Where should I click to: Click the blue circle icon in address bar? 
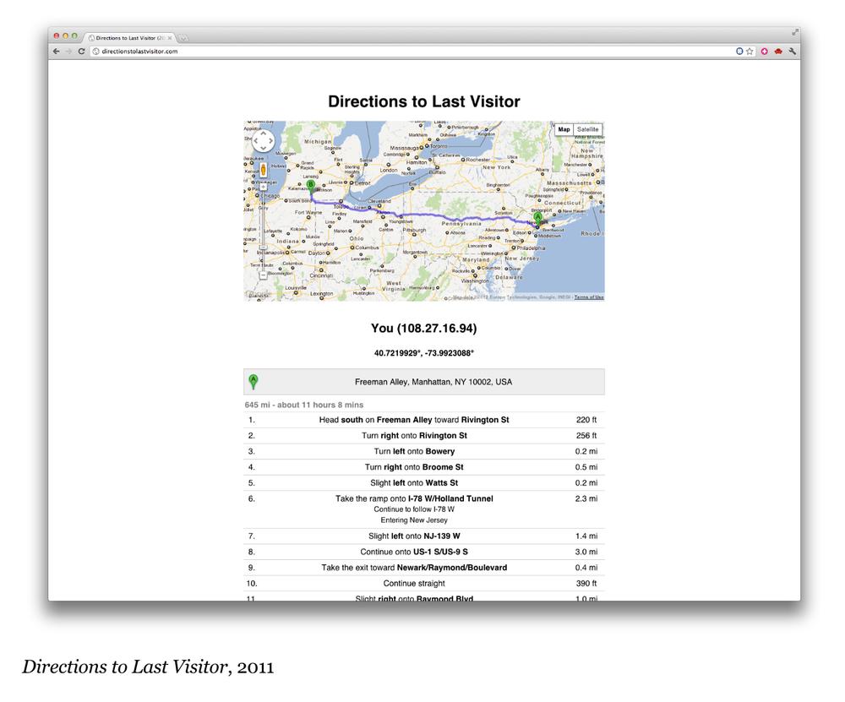click(x=739, y=52)
